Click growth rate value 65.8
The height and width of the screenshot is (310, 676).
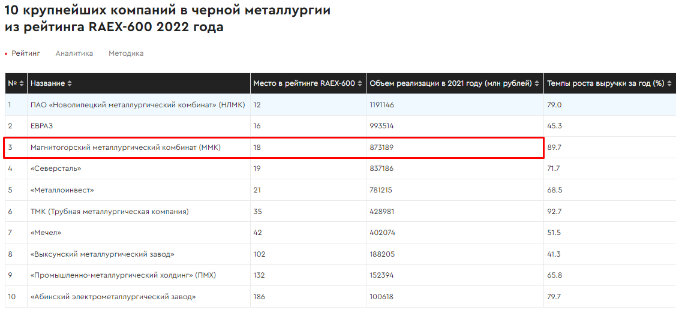pyautogui.click(x=554, y=275)
